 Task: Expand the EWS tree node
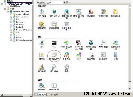click(11, 19)
